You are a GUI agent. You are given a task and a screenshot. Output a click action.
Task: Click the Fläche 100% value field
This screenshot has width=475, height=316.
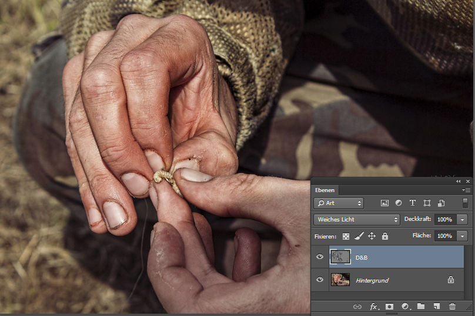[x=446, y=236]
